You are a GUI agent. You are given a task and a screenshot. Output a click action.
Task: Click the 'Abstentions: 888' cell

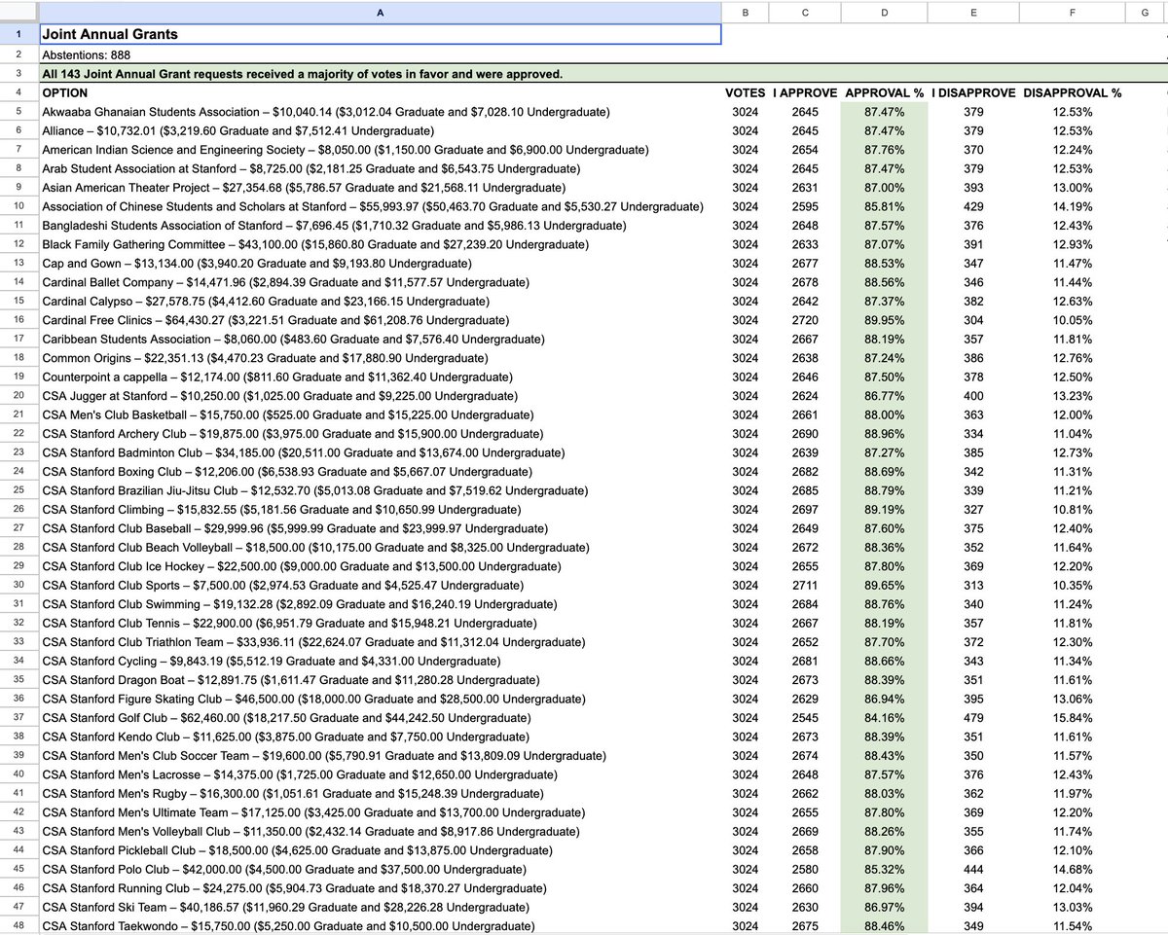[380, 55]
